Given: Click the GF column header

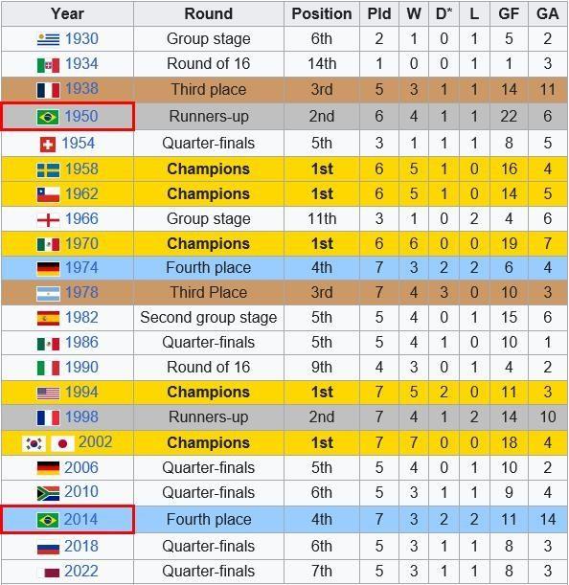Looking at the screenshot, I should 509,13.
